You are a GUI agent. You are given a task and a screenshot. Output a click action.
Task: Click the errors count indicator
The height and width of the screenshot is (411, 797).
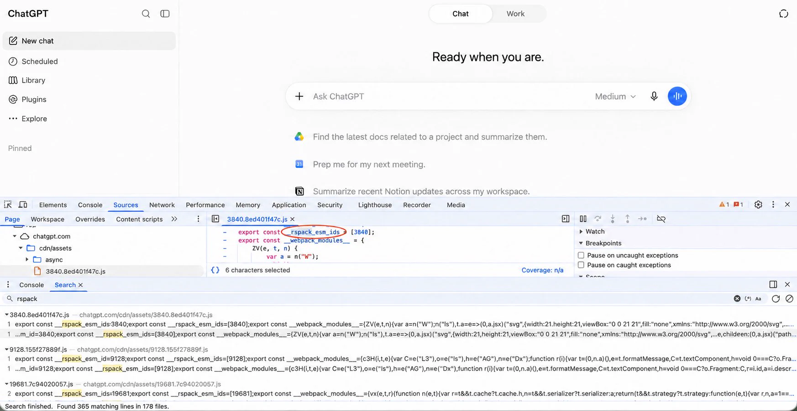coord(738,204)
